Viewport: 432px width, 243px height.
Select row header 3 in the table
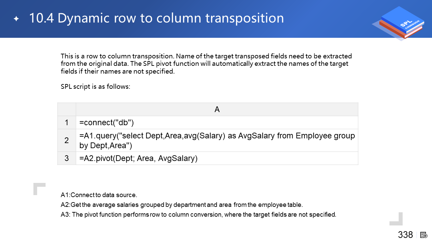[66, 158]
